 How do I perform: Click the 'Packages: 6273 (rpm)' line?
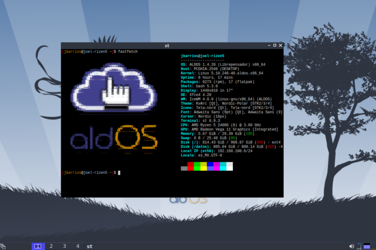[x=217, y=82]
